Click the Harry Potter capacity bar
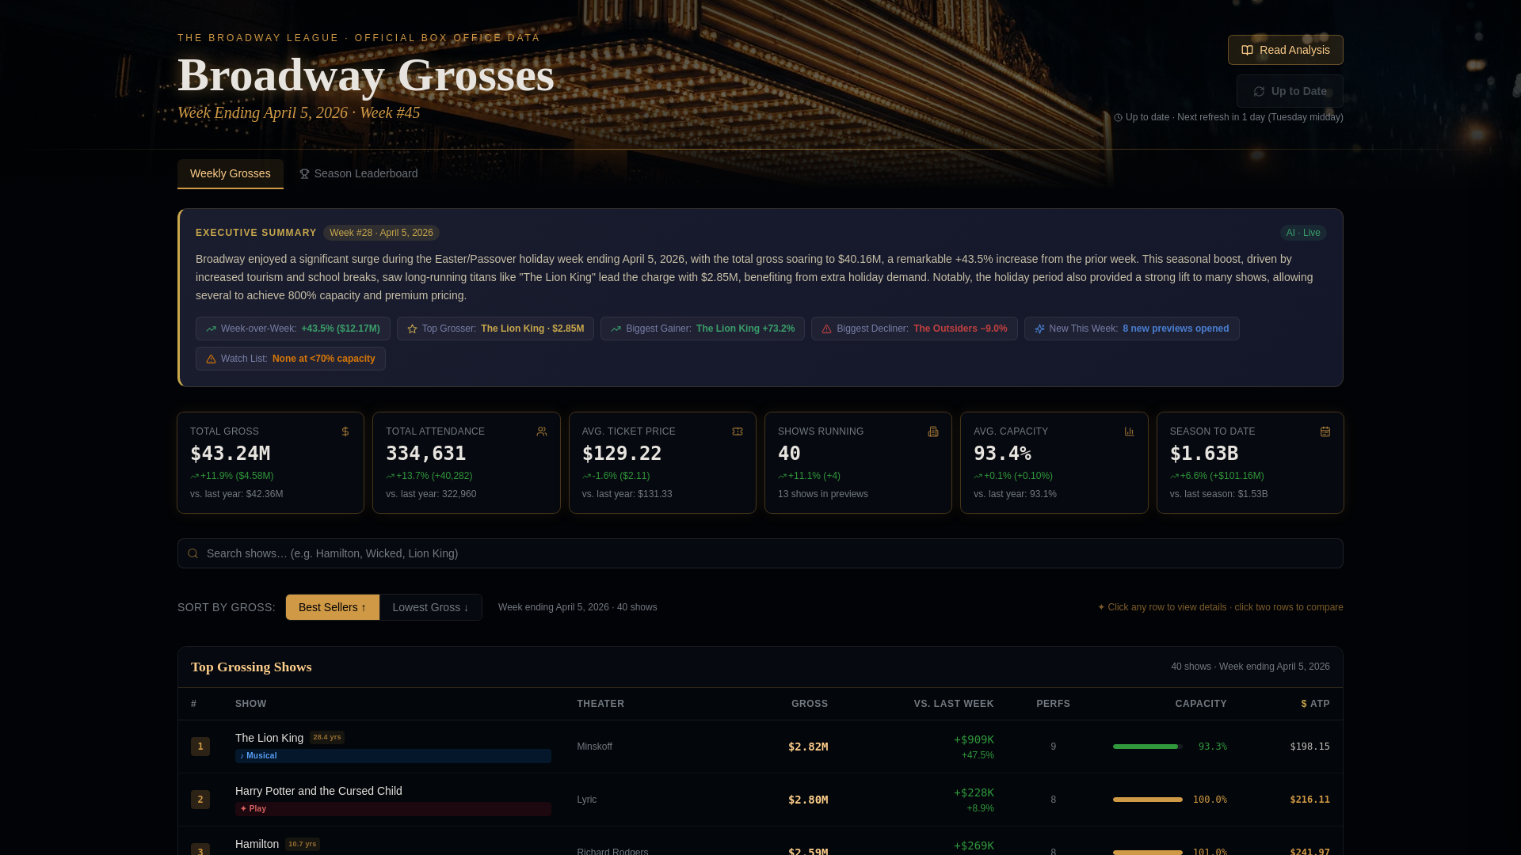The width and height of the screenshot is (1521, 855). pyautogui.click(x=1148, y=800)
